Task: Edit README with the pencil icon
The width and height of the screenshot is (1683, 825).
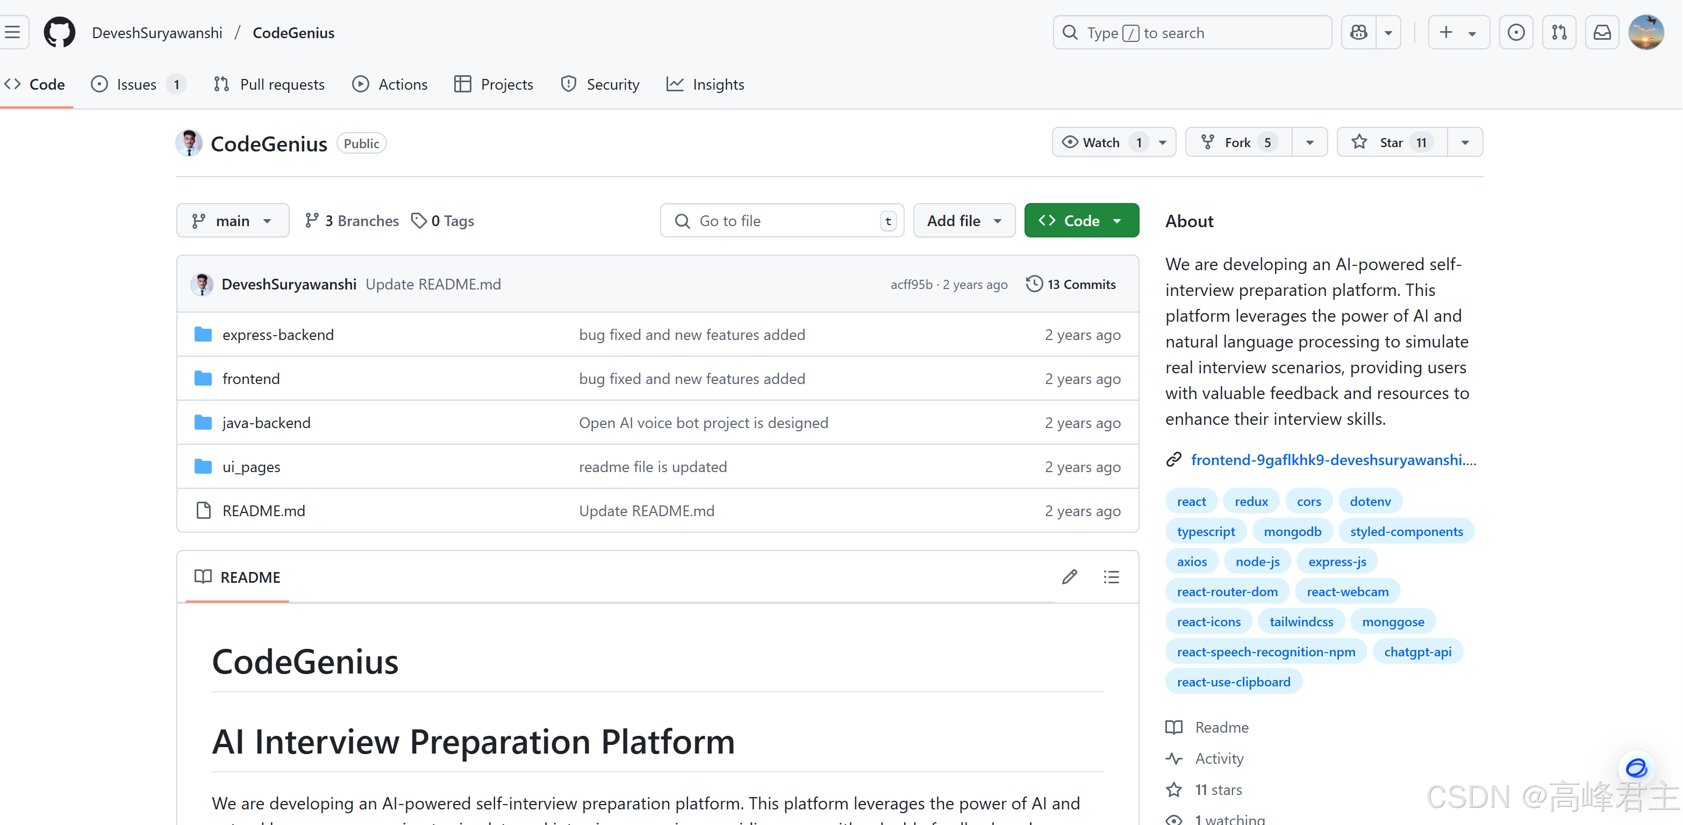Action: (1070, 577)
